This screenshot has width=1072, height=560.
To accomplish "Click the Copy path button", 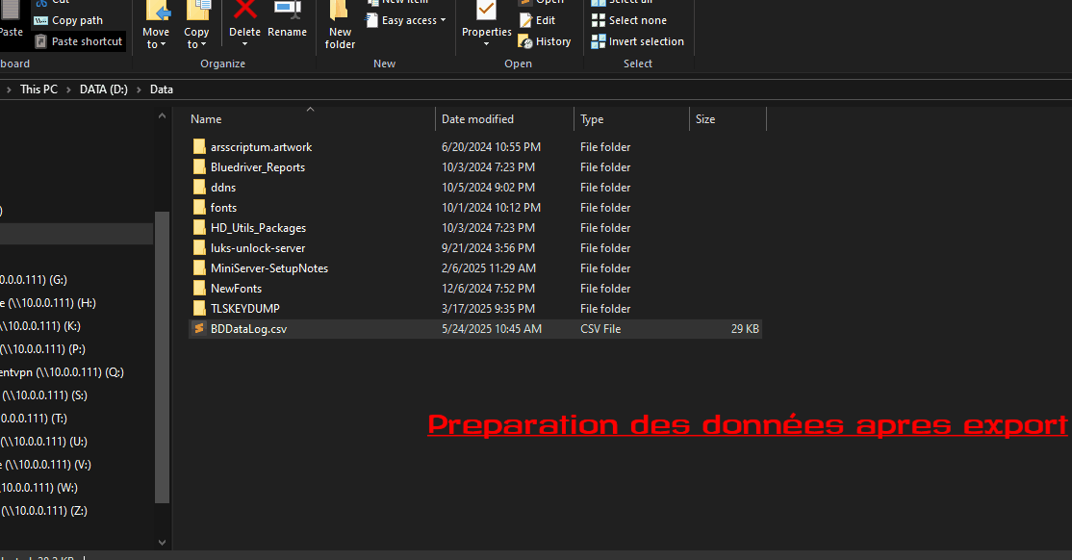I will coord(69,20).
